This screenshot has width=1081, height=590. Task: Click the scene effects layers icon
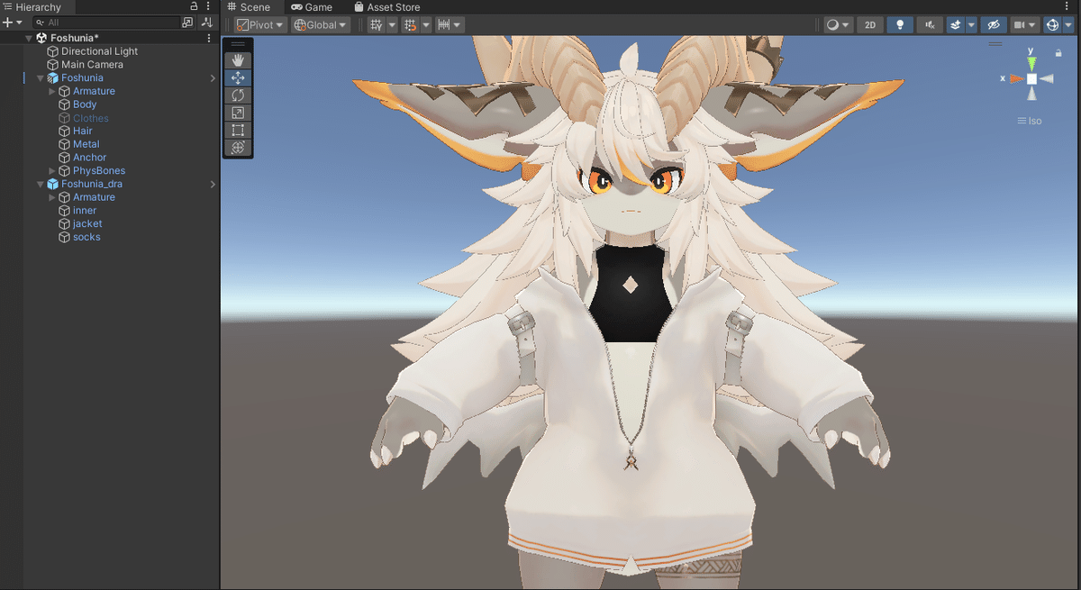point(955,25)
